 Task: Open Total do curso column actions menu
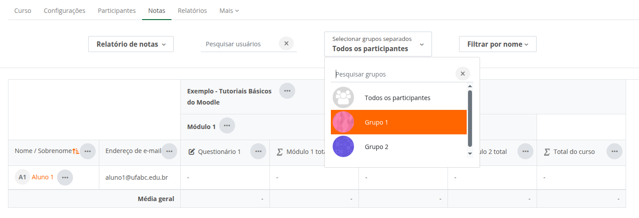(x=615, y=151)
